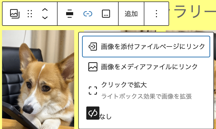Click the gallery heading text on yellow
Viewport: 216px width, 129px height.
pyautogui.click(x=192, y=13)
